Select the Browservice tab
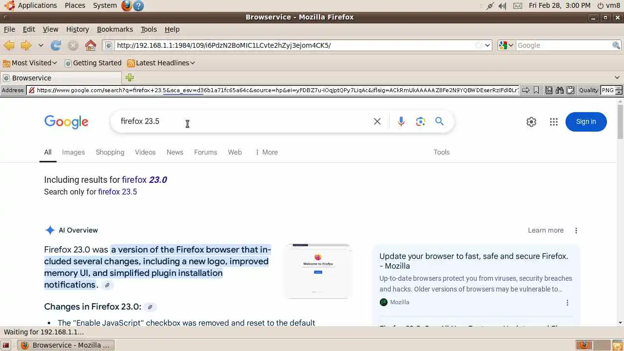The image size is (624, 351). (60, 78)
